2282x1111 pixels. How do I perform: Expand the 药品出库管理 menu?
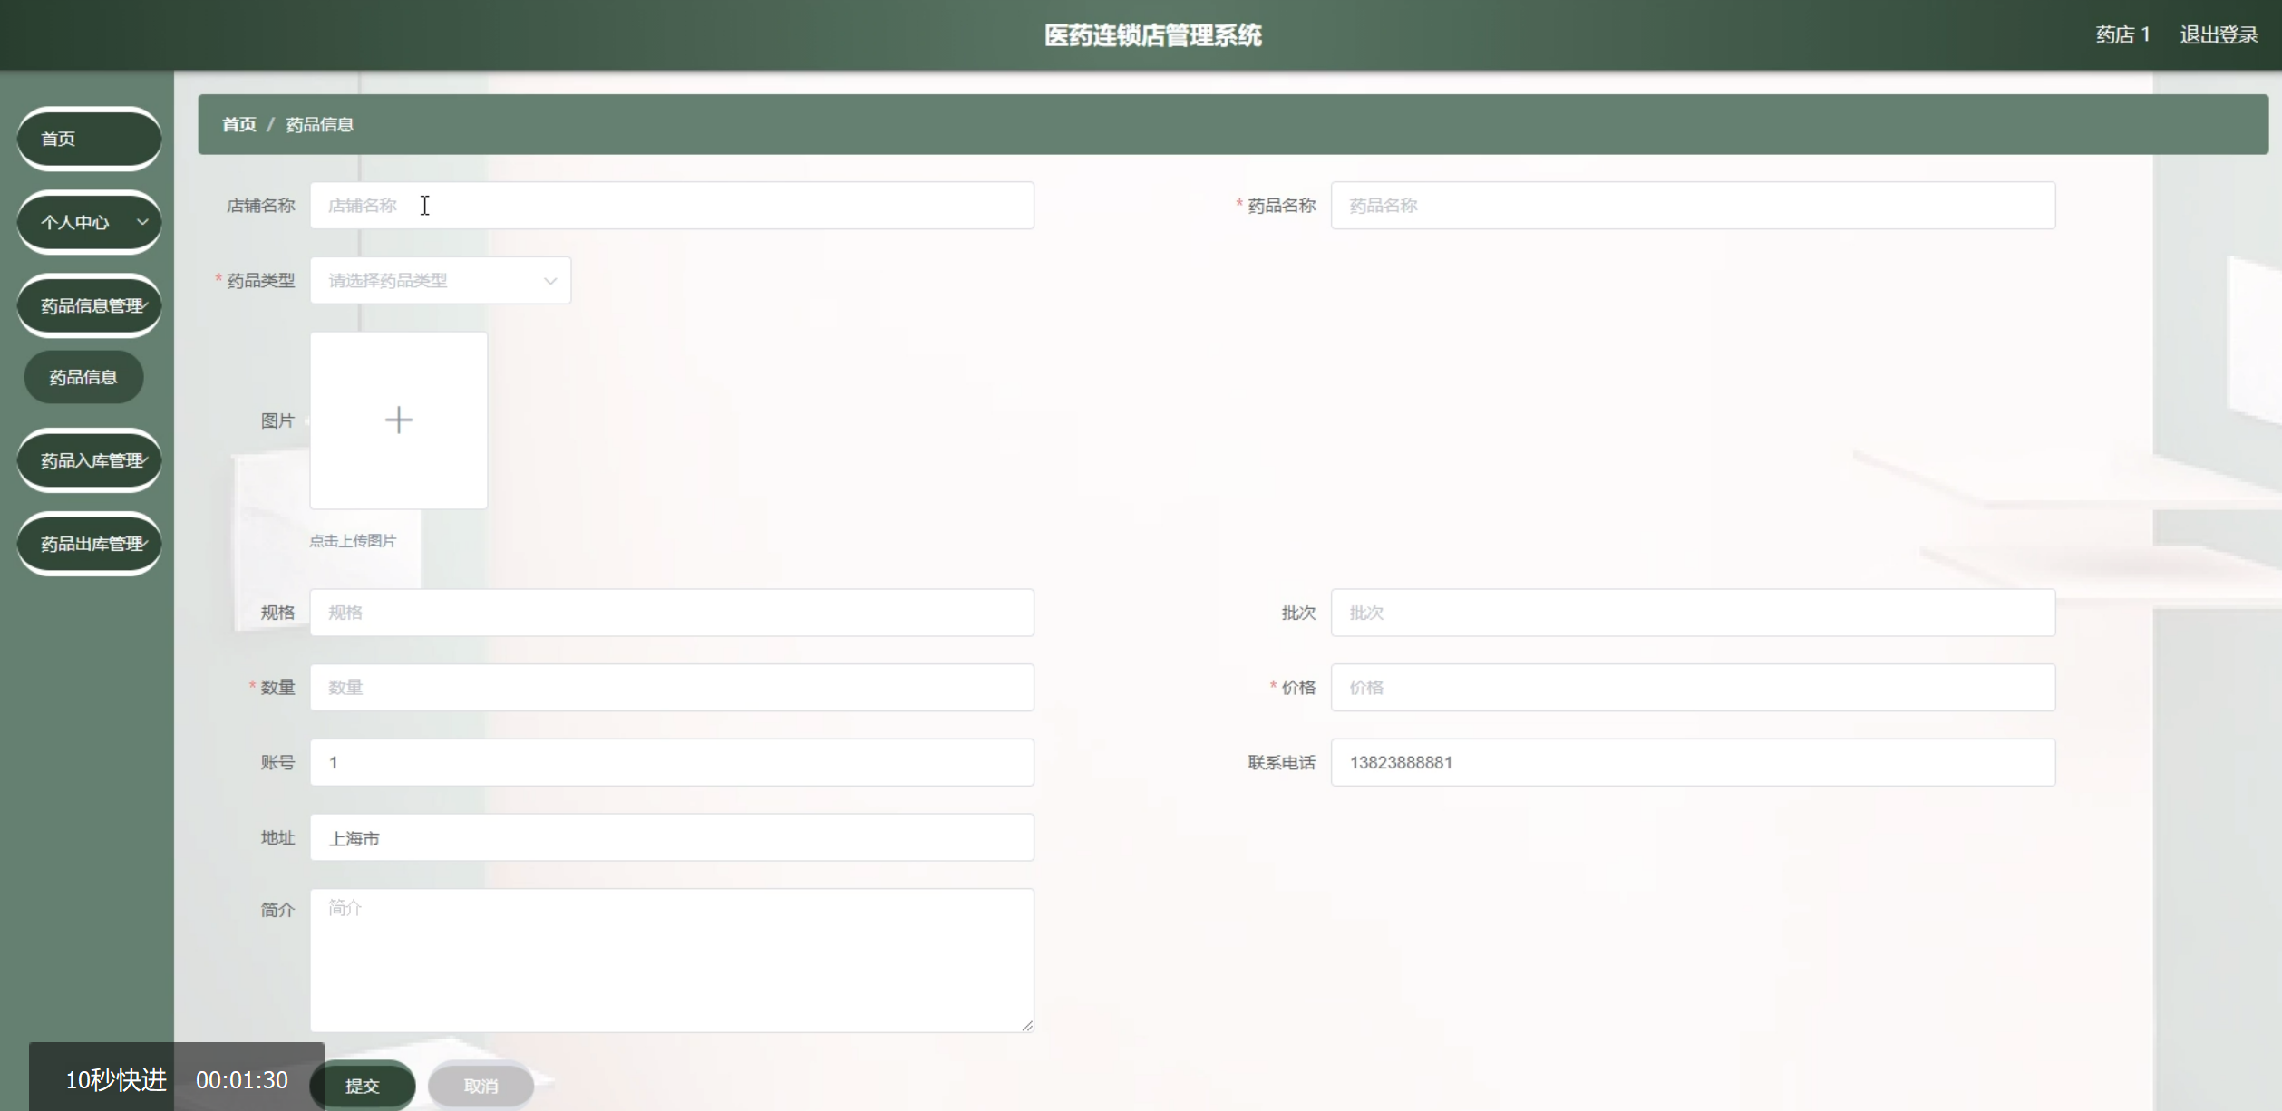tap(89, 544)
